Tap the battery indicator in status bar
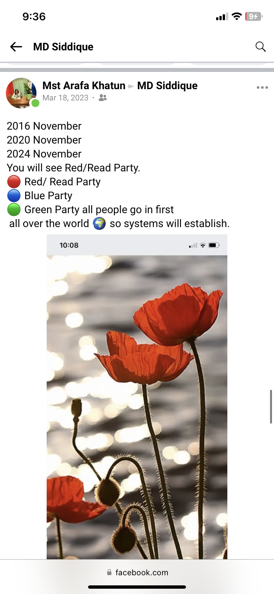This screenshot has height=594, width=274. coord(254,17)
